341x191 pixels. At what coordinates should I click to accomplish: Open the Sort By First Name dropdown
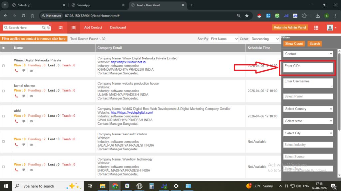(x=223, y=39)
